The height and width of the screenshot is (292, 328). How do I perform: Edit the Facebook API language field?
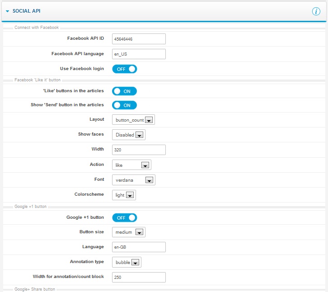tap(139, 54)
